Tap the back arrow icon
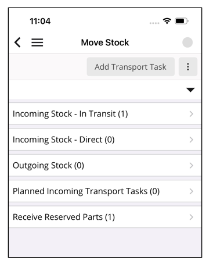This screenshot has height=271, width=213. point(17,42)
